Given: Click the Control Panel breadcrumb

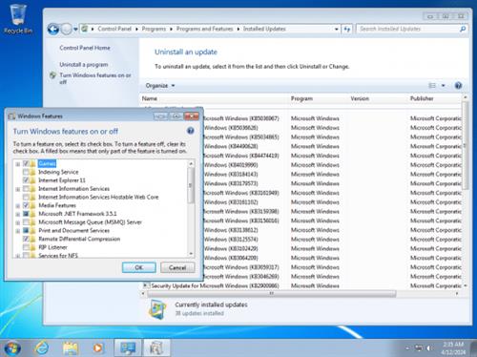Looking at the screenshot, I should click(114, 29).
